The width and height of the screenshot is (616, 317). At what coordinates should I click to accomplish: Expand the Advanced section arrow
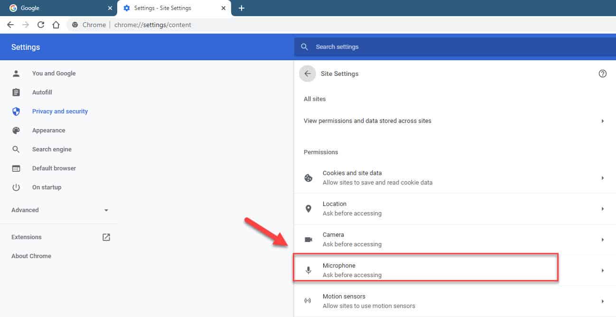106,210
